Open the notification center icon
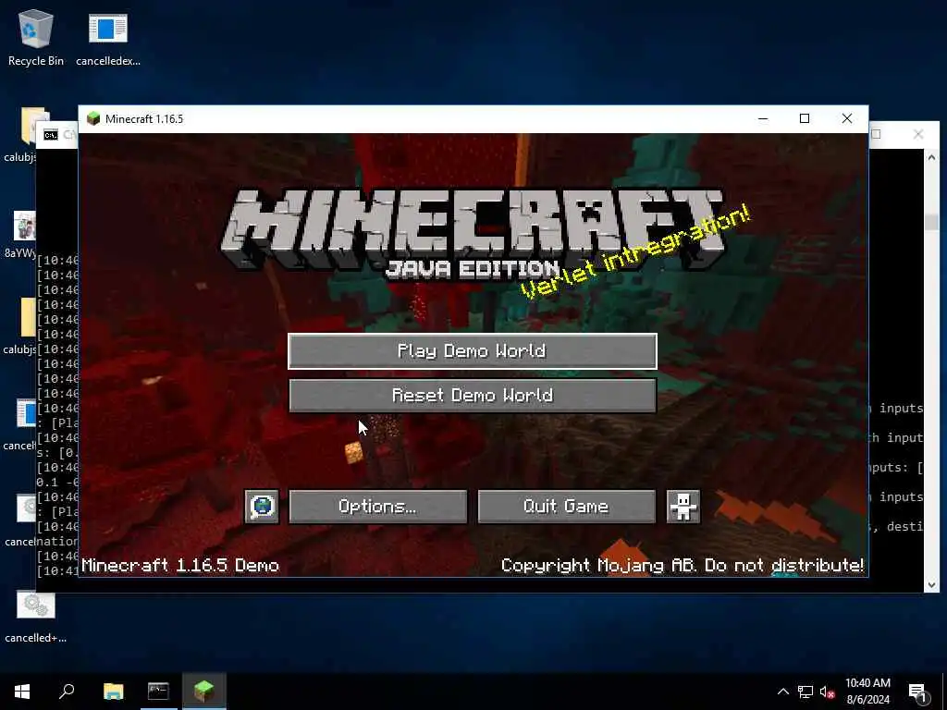 917,692
